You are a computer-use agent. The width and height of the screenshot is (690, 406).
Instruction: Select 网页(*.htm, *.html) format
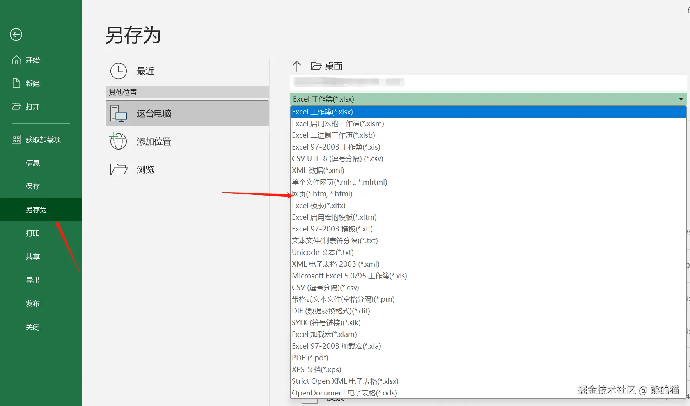point(488,194)
